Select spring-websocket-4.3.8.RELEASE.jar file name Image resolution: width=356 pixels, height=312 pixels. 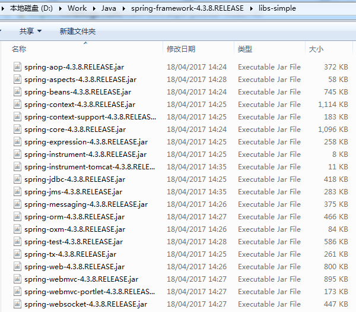[x=85, y=304]
